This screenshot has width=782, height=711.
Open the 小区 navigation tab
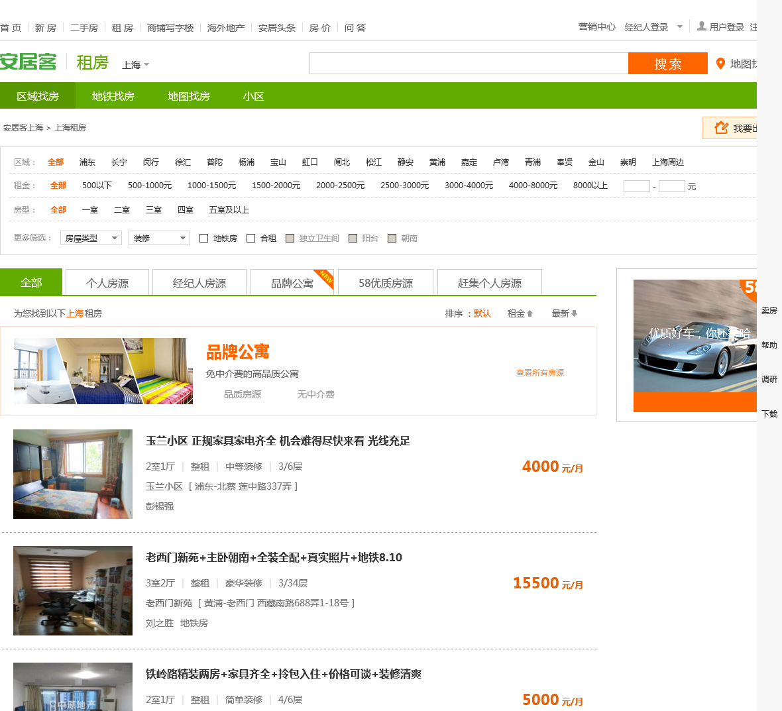[x=253, y=95]
